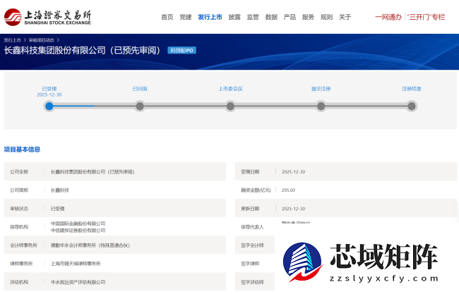
Task: Click the 科创板IPO badge
Action: pos(181,50)
